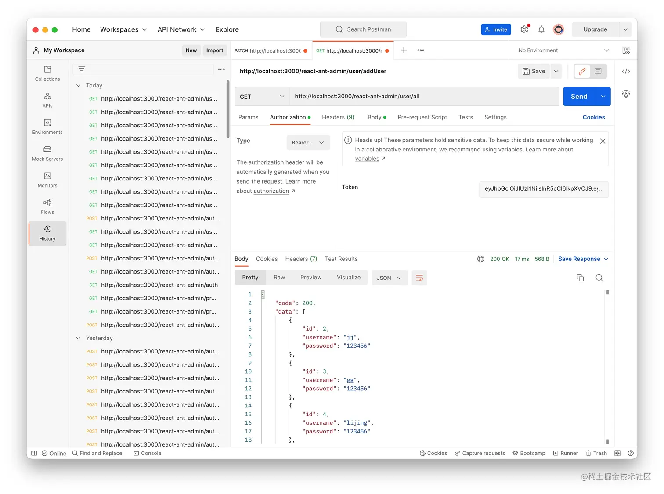Open the Mock Servers sidebar panel
664x494 pixels.
point(47,153)
